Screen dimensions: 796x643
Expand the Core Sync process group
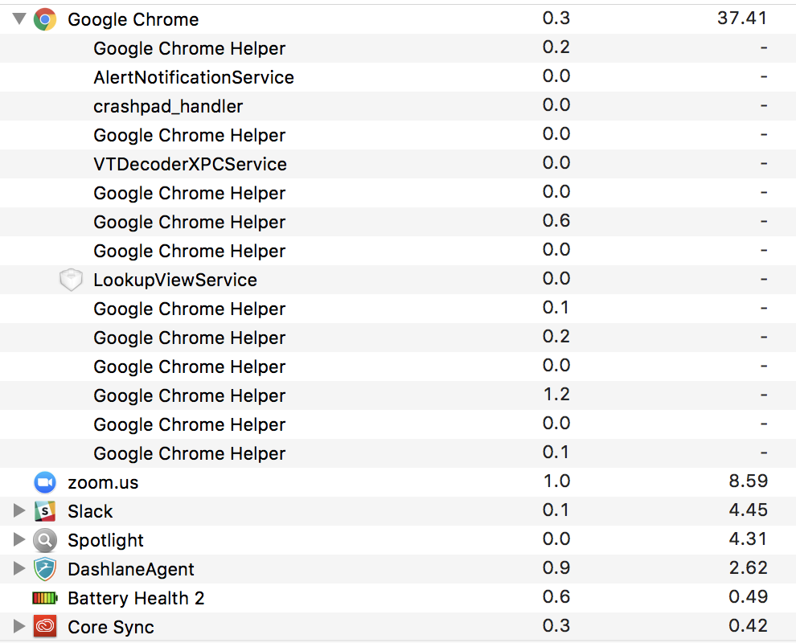[x=19, y=627]
